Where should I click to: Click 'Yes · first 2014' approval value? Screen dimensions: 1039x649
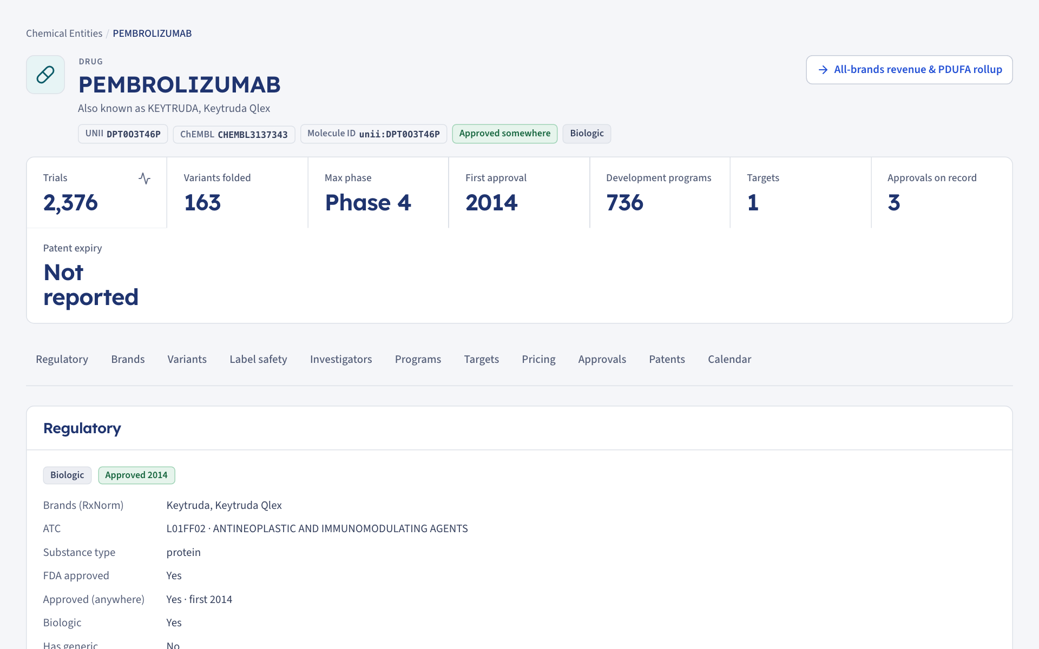pyautogui.click(x=199, y=599)
